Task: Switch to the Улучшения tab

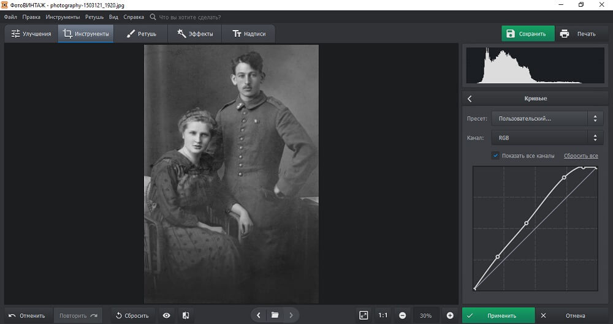Action: tap(31, 34)
